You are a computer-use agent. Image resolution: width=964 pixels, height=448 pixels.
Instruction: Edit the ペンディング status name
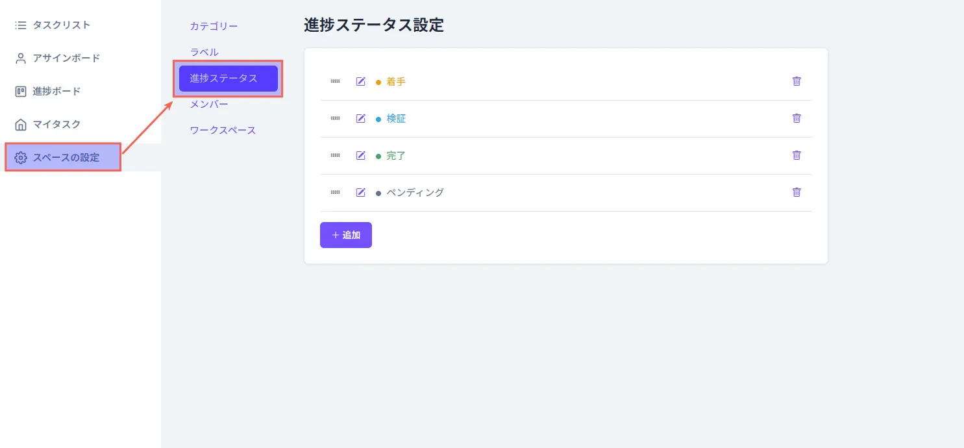coord(361,192)
